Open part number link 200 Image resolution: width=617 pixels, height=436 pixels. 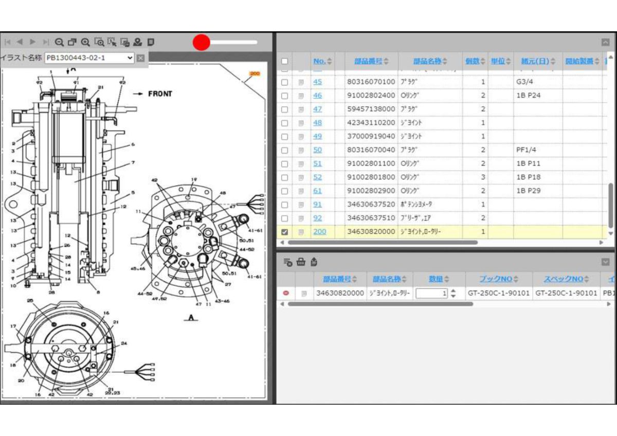click(x=320, y=232)
